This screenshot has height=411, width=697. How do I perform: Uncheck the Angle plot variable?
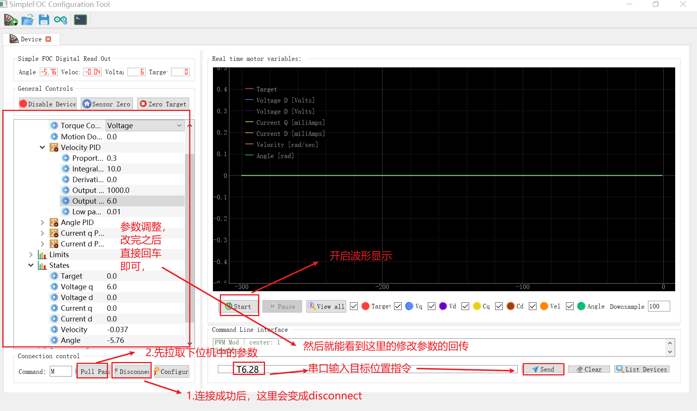pyautogui.click(x=570, y=306)
